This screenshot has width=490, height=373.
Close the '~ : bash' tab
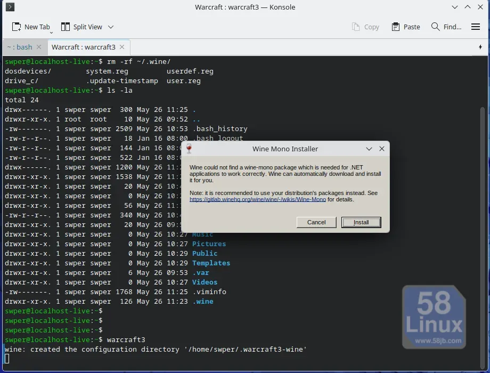(x=39, y=47)
